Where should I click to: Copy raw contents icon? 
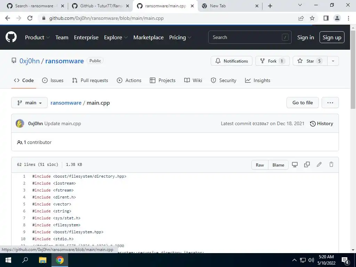click(x=307, y=164)
